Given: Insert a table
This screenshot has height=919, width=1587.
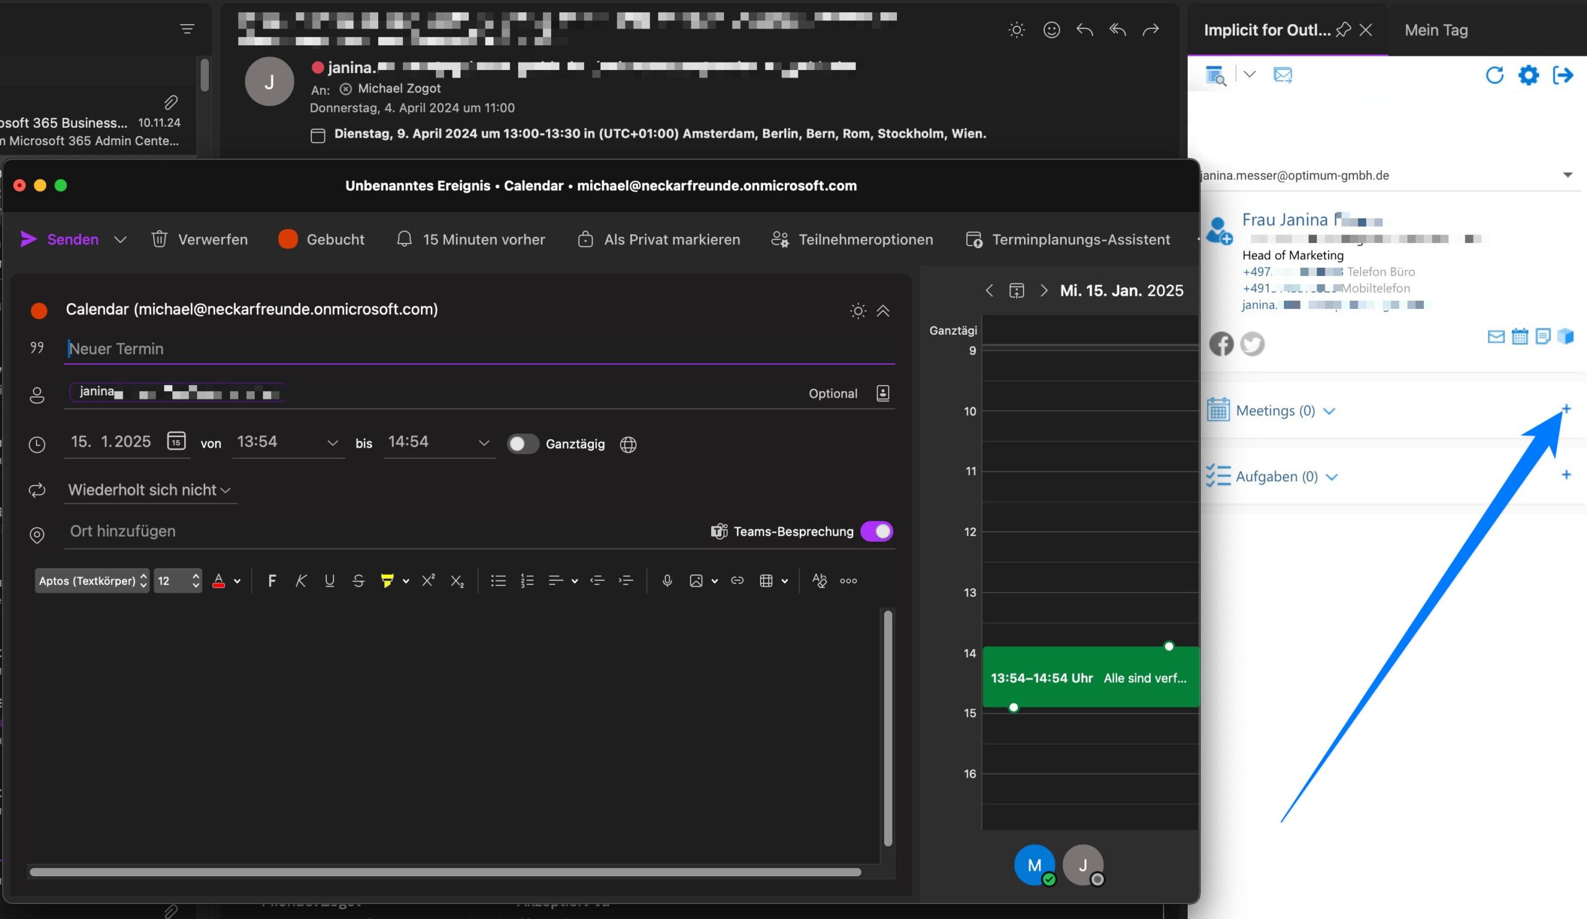Looking at the screenshot, I should pyautogui.click(x=766, y=581).
